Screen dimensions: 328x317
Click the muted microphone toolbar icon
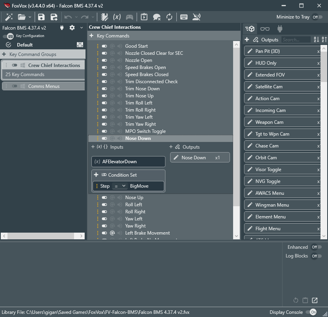pyautogui.click(x=196, y=17)
